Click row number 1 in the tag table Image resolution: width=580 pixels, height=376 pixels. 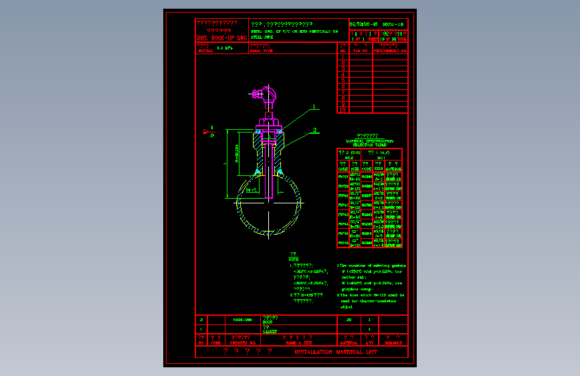pos(343,57)
